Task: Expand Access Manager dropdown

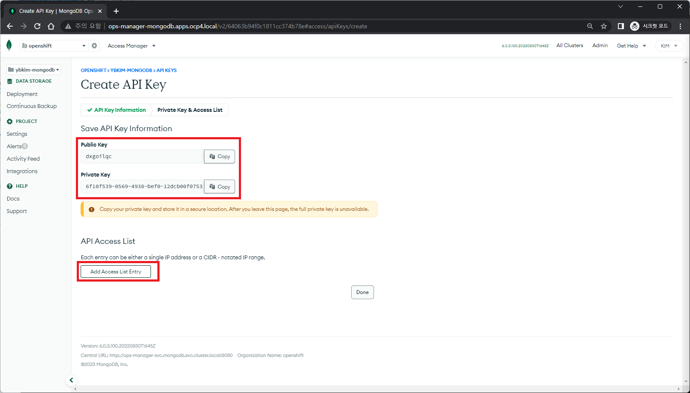Action: [132, 46]
